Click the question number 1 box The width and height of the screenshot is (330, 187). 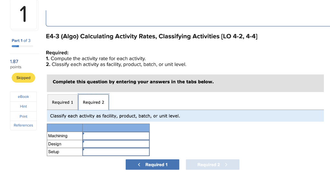(x=24, y=14)
